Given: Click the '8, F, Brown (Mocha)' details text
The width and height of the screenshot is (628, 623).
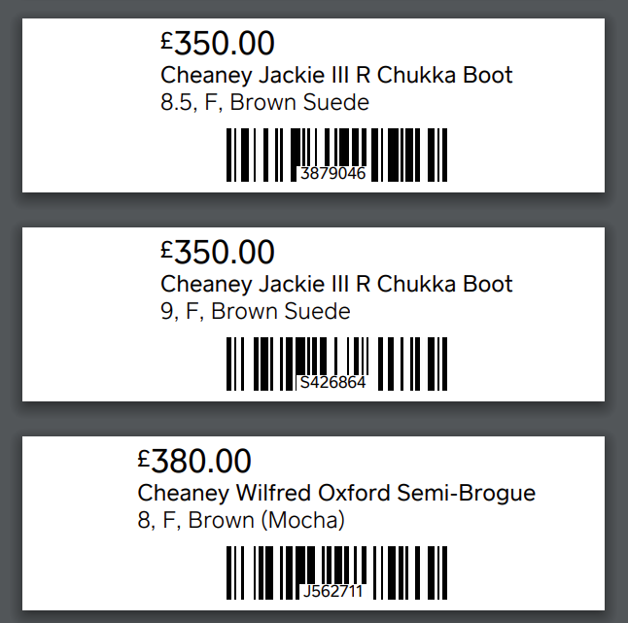Looking at the screenshot, I should 241,520.
